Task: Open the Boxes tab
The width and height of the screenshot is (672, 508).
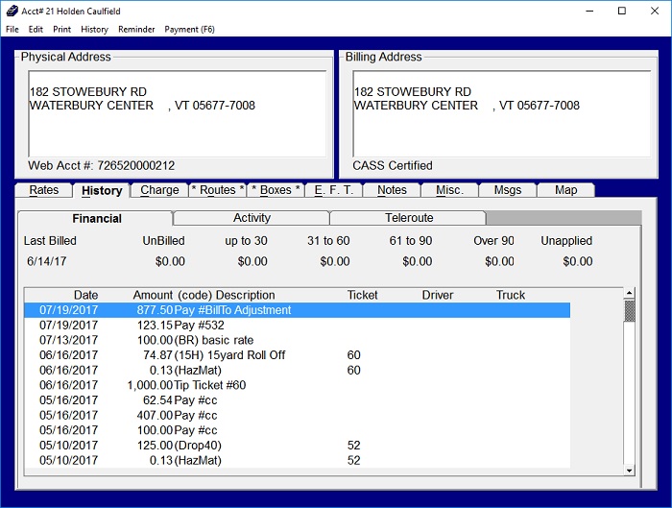Action: 276,190
